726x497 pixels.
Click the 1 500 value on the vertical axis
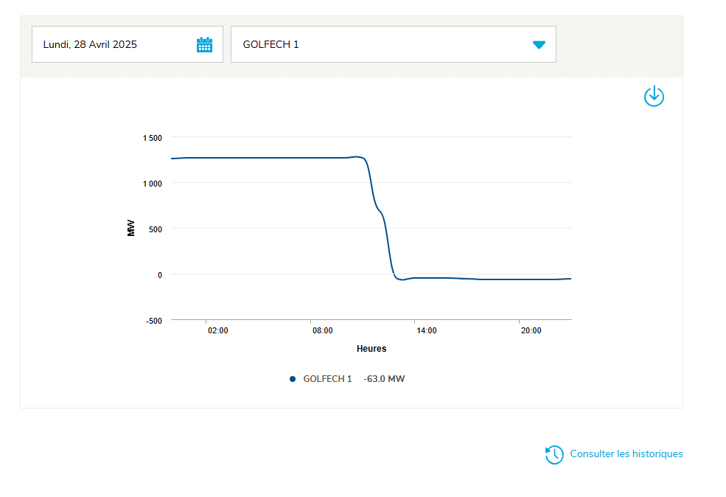(x=152, y=138)
